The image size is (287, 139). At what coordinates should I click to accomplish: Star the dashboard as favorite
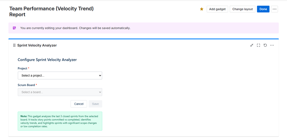tap(201, 9)
